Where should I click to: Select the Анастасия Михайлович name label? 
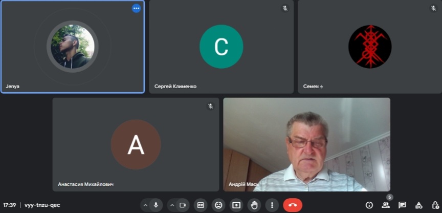(86, 184)
